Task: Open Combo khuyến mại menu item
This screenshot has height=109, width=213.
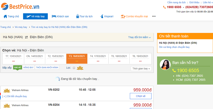Action: (134, 16)
